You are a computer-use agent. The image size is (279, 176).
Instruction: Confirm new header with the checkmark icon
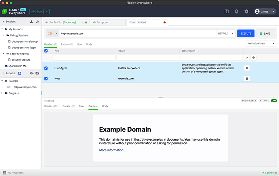click(247, 58)
